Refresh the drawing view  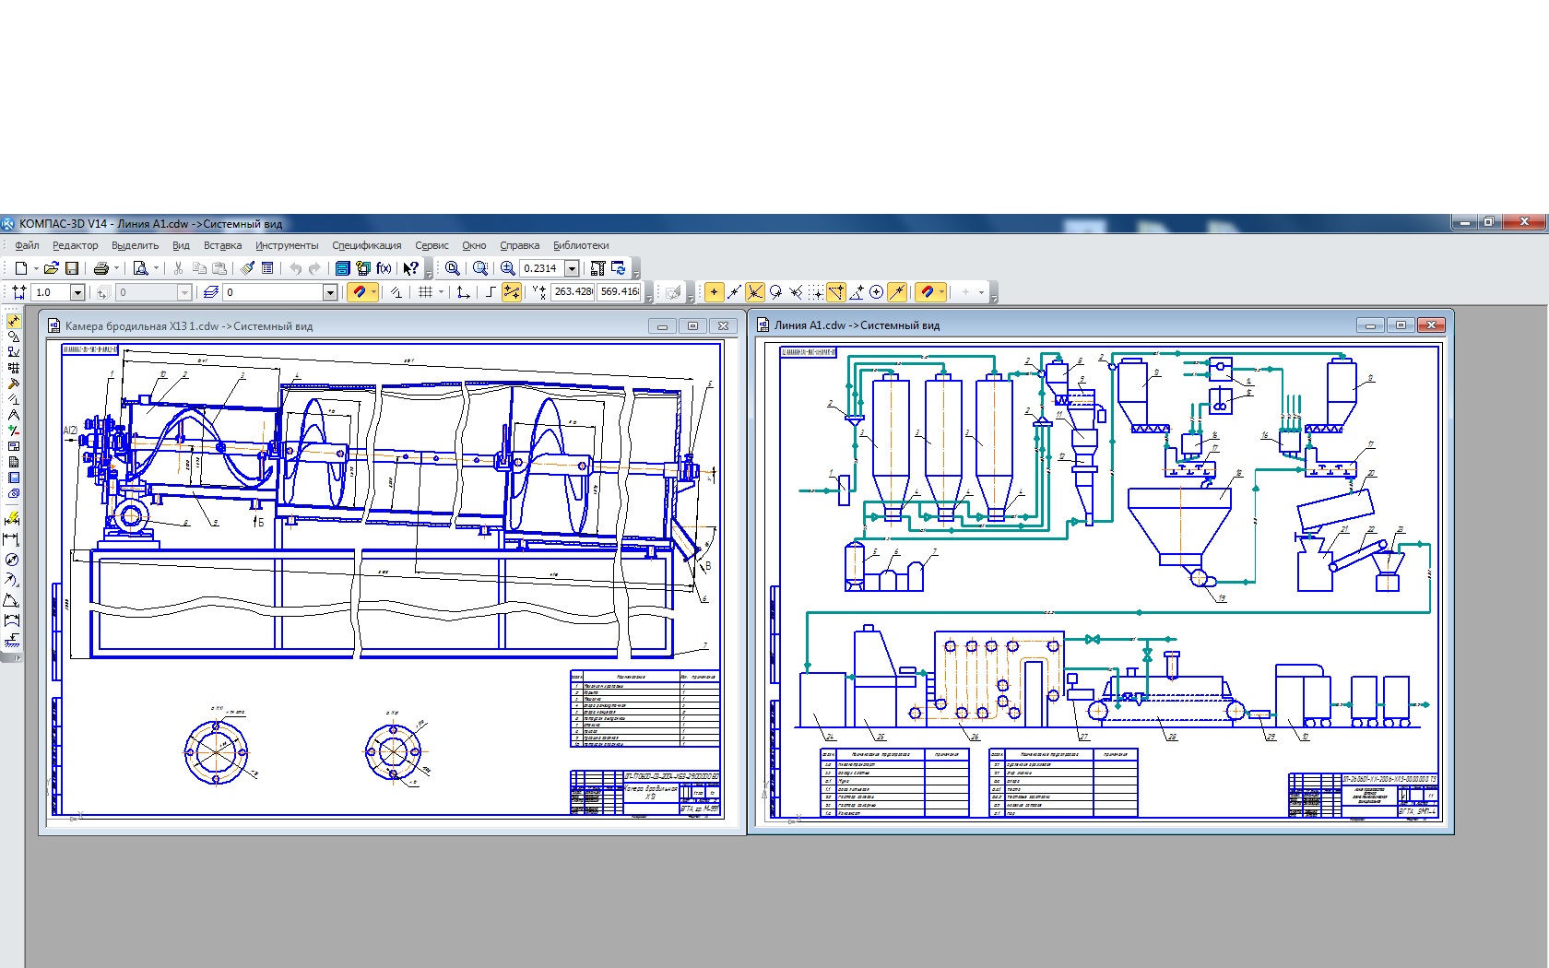click(x=619, y=268)
